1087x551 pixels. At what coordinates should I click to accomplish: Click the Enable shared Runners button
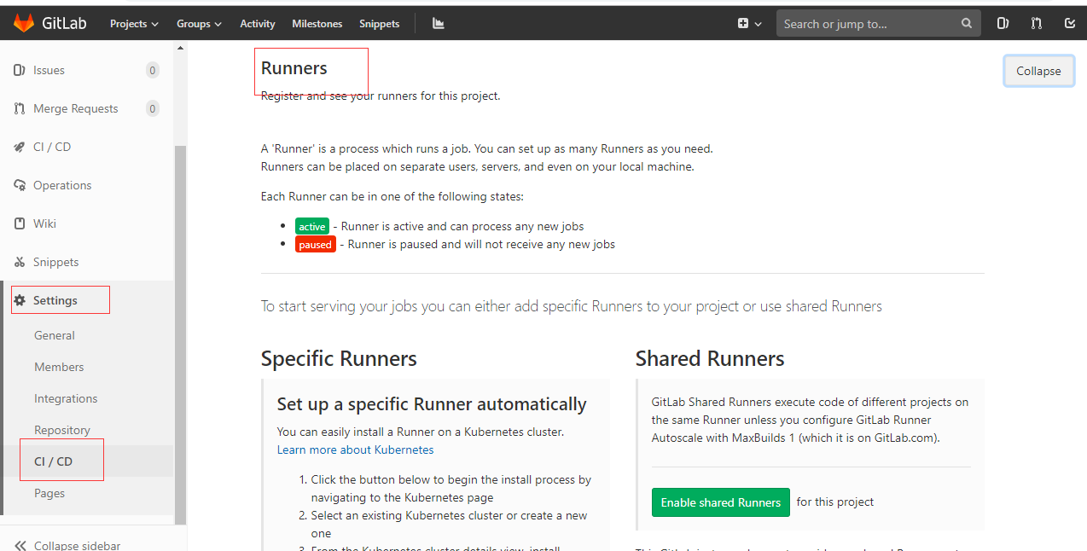pyautogui.click(x=721, y=502)
